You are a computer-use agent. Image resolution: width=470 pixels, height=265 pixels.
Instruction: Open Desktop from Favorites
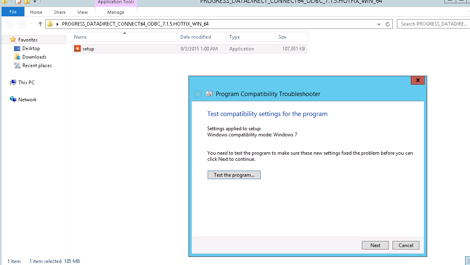[x=31, y=48]
